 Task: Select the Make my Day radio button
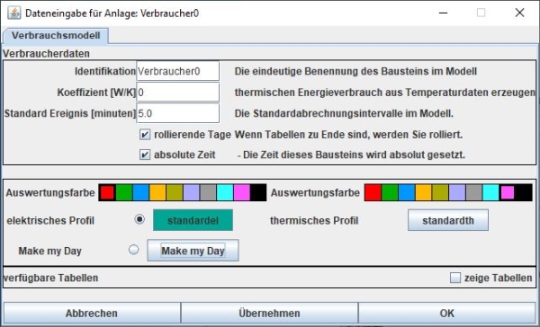[x=133, y=250]
